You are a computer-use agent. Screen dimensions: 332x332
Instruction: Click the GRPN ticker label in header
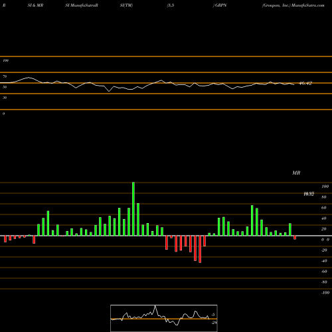tap(221, 5)
